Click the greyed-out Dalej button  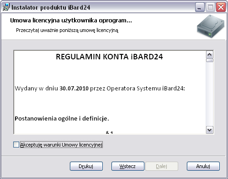pos(162,166)
